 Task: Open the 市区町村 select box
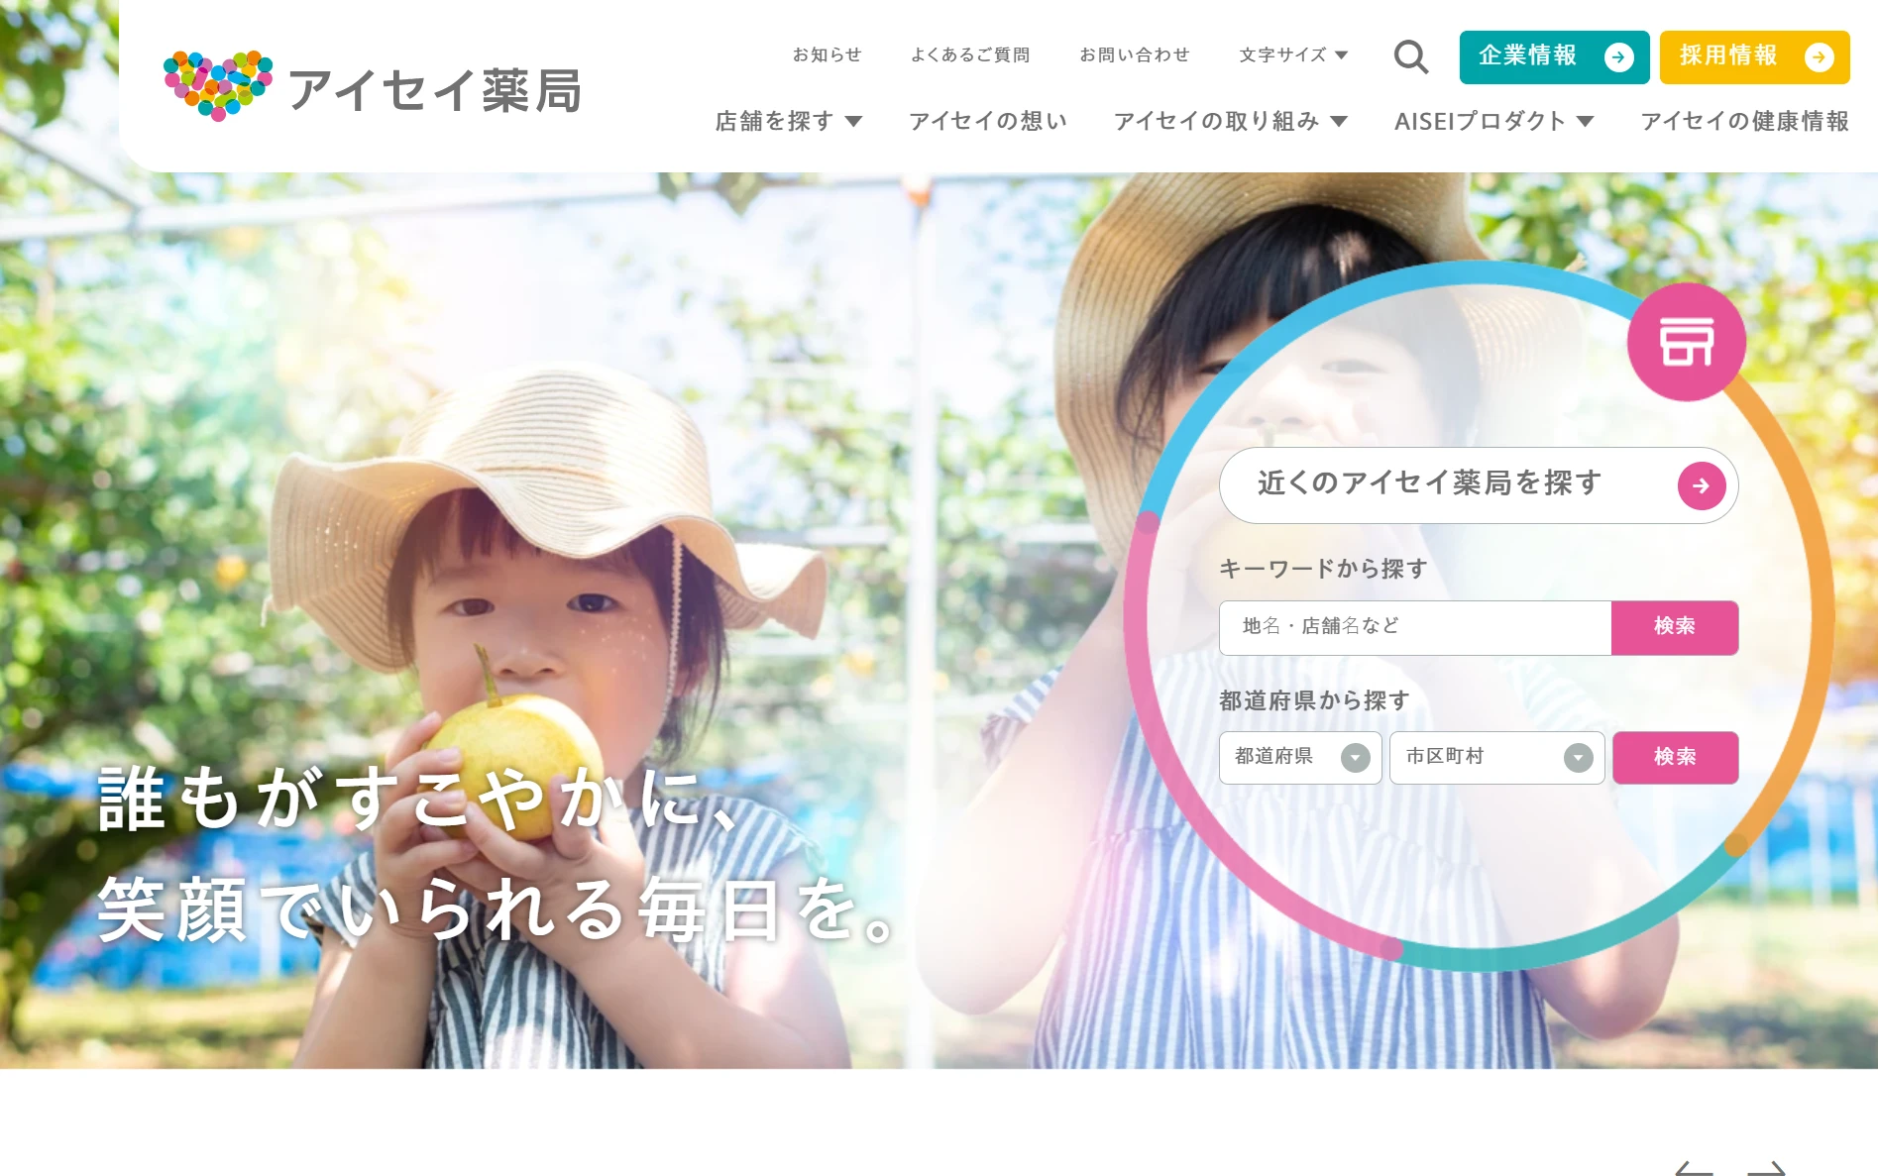[x=1496, y=758]
